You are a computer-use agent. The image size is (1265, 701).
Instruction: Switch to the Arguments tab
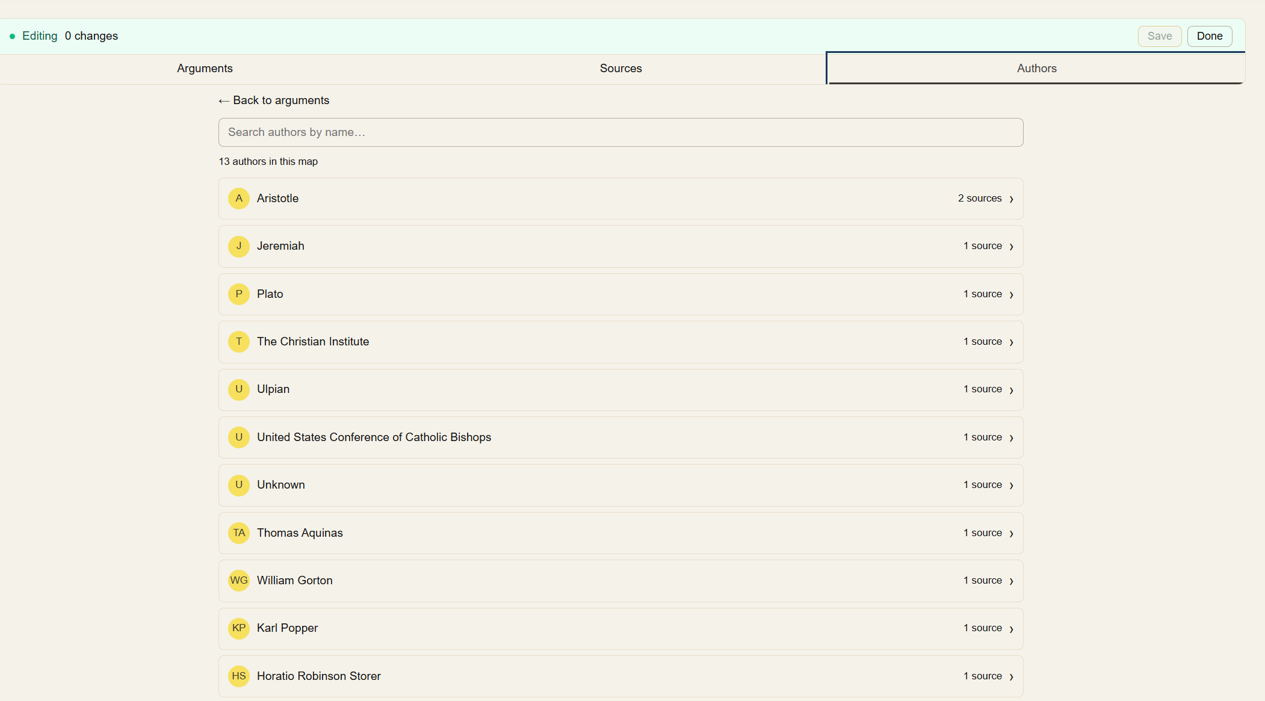click(205, 68)
